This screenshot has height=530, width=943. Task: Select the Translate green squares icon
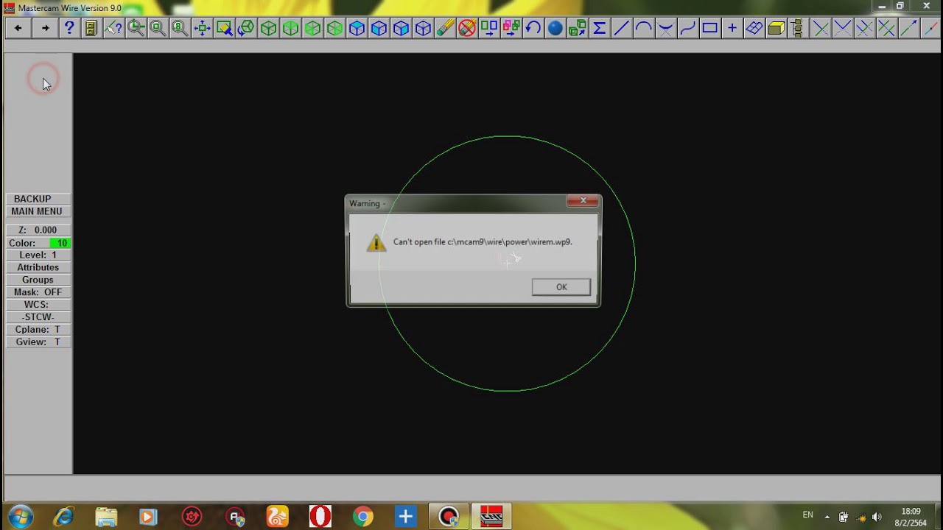pyautogui.click(x=489, y=28)
